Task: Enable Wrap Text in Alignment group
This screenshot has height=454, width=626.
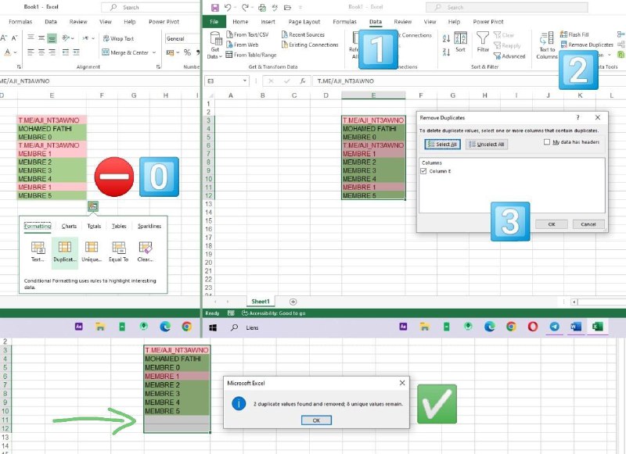Action: click(118, 38)
